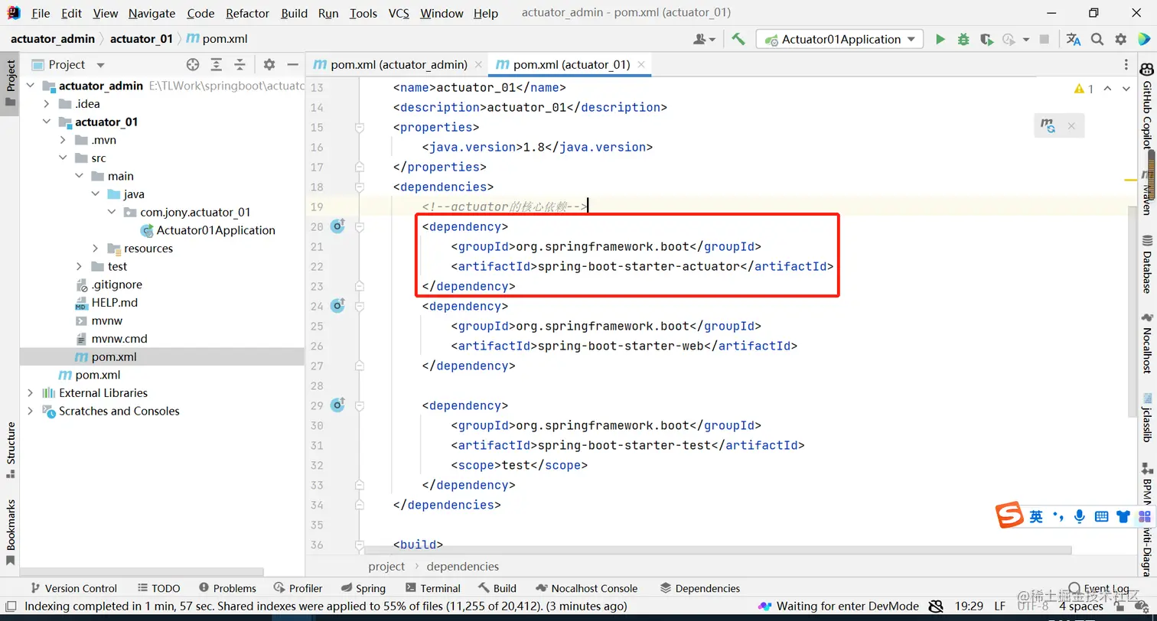1157x621 pixels.
Task: Change line separator via LF in status bar
Action: [x=1000, y=606]
